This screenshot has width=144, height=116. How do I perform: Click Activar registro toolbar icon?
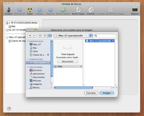(63, 10)
